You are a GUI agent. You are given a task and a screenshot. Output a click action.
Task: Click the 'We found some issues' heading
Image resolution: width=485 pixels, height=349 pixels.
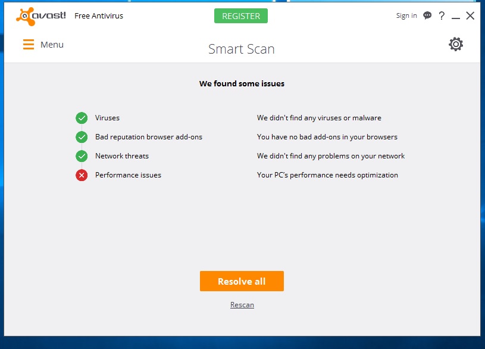[242, 83]
